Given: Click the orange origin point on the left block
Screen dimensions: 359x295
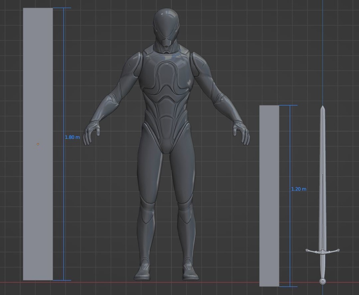Looking at the screenshot, I should (38, 144).
